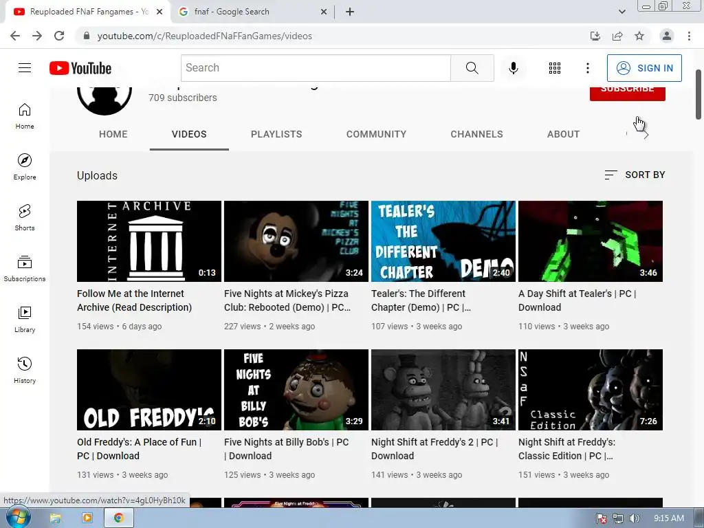Click the page vertical scrollbar

pyautogui.click(x=698, y=95)
